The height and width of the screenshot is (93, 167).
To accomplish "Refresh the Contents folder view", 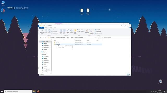I will (x=98, y=38).
